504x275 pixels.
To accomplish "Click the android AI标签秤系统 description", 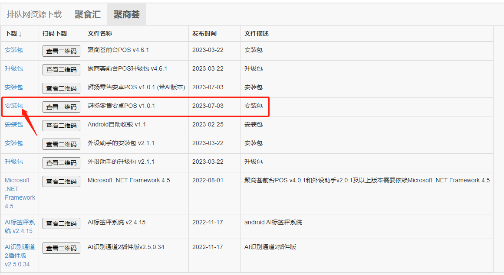I will tap(273, 222).
